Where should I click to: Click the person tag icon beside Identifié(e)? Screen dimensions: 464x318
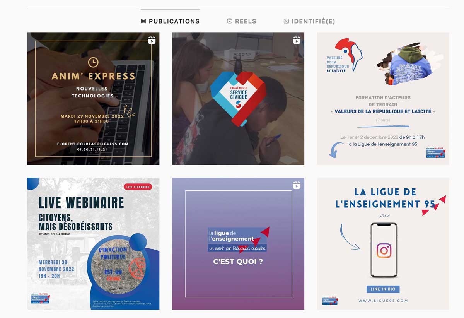pyautogui.click(x=286, y=21)
